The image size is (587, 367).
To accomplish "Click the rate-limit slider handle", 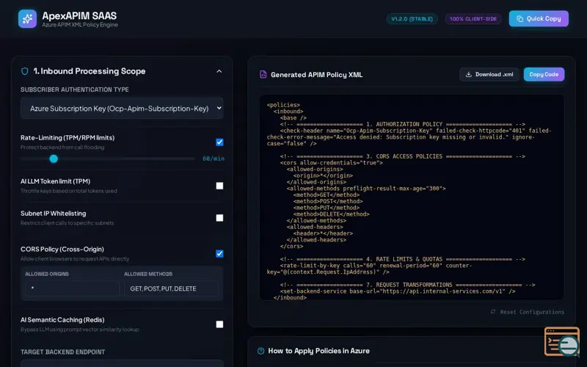I will coord(54,159).
